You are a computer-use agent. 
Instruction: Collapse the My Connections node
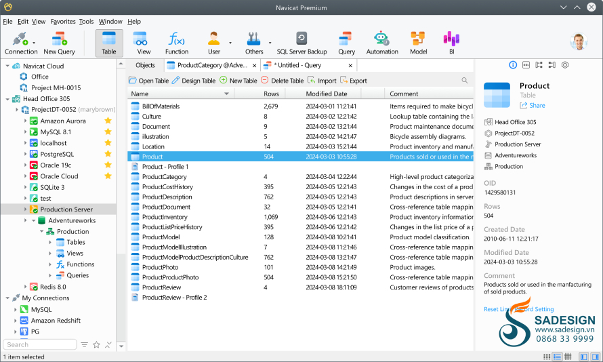click(x=7, y=298)
